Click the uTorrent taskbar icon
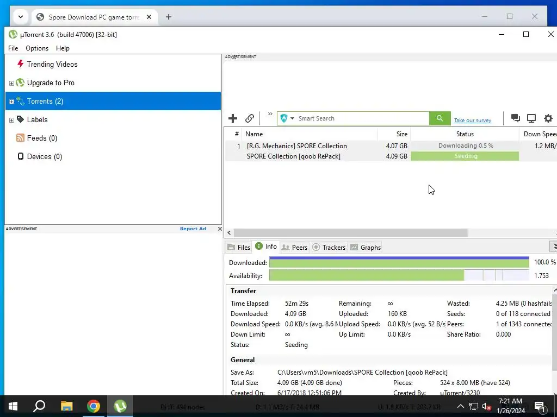The height and width of the screenshot is (417, 557). 120,406
